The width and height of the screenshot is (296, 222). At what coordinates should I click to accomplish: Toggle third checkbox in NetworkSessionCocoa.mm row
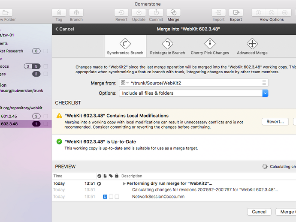pos(117,197)
